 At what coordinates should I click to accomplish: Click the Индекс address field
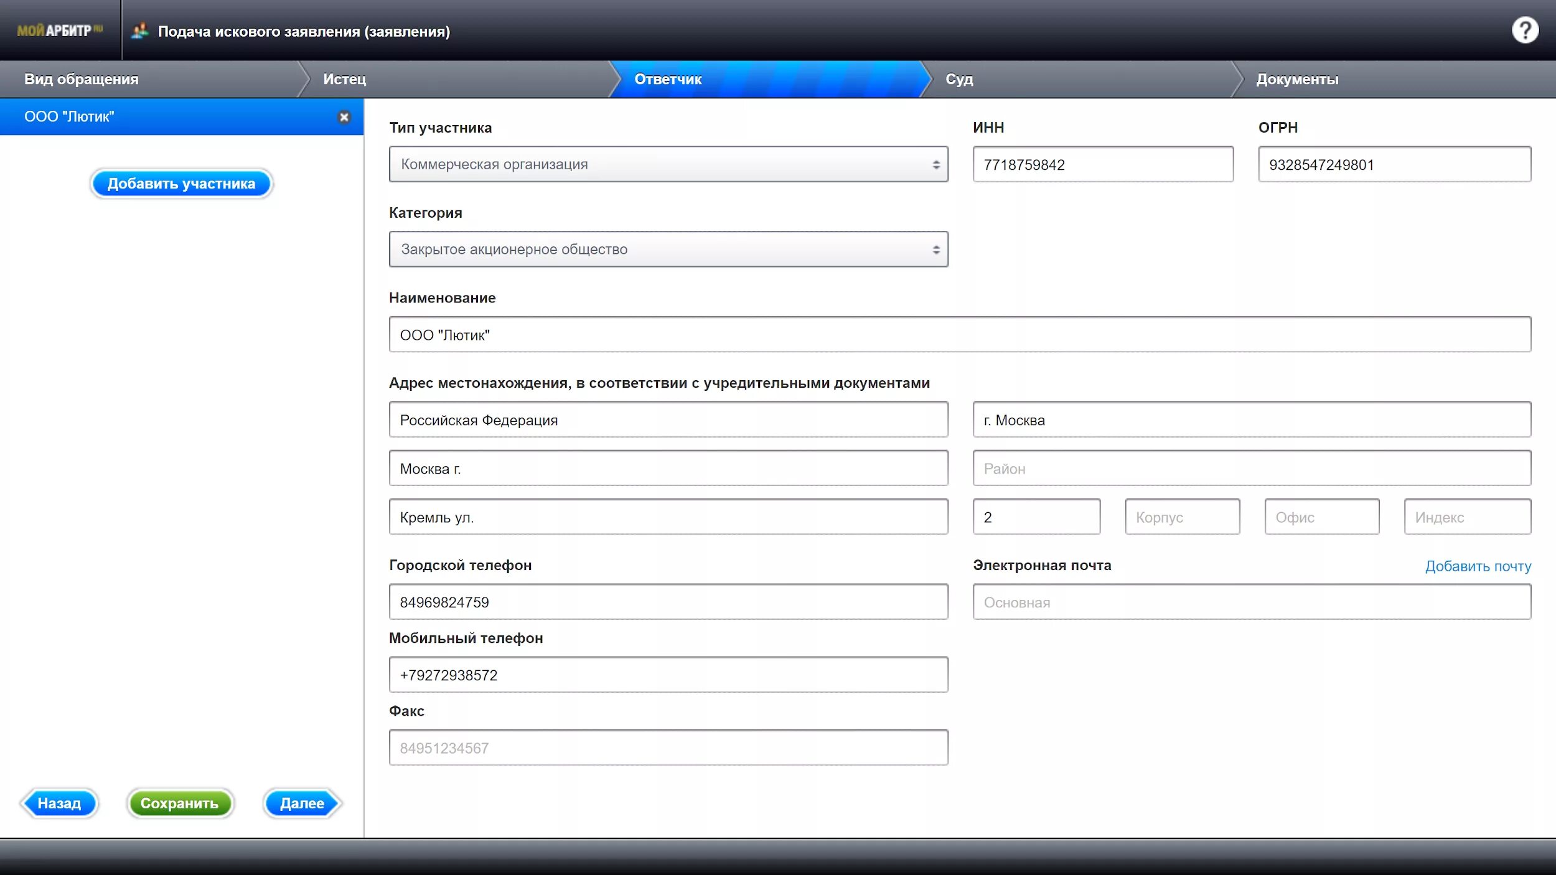[1466, 517]
